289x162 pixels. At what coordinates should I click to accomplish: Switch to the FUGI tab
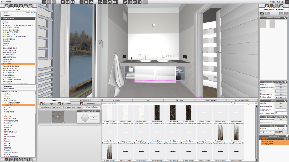click(148, 100)
